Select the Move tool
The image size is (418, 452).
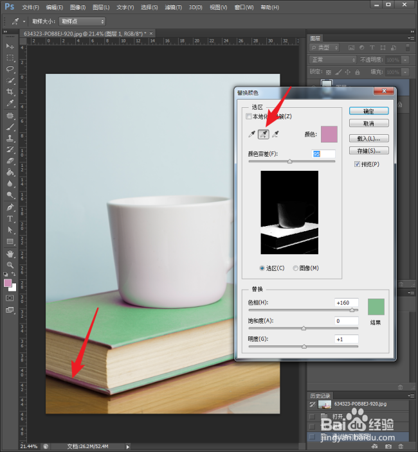pos(10,46)
